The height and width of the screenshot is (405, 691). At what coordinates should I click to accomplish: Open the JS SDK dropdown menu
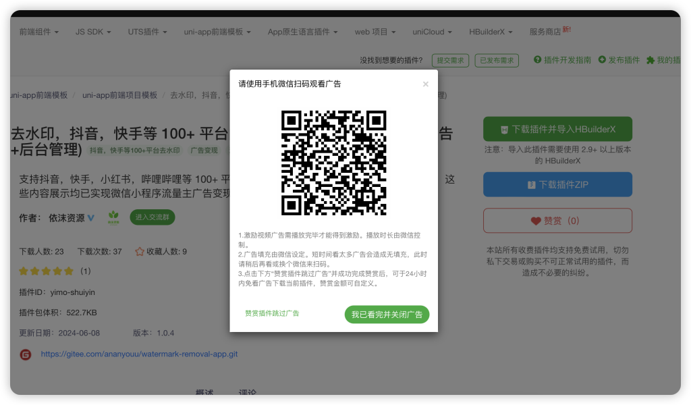click(x=93, y=32)
